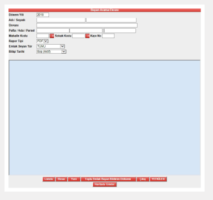Click the Rapor Tipi label
This screenshot has width=213, height=200.
pyautogui.click(x=16, y=41)
